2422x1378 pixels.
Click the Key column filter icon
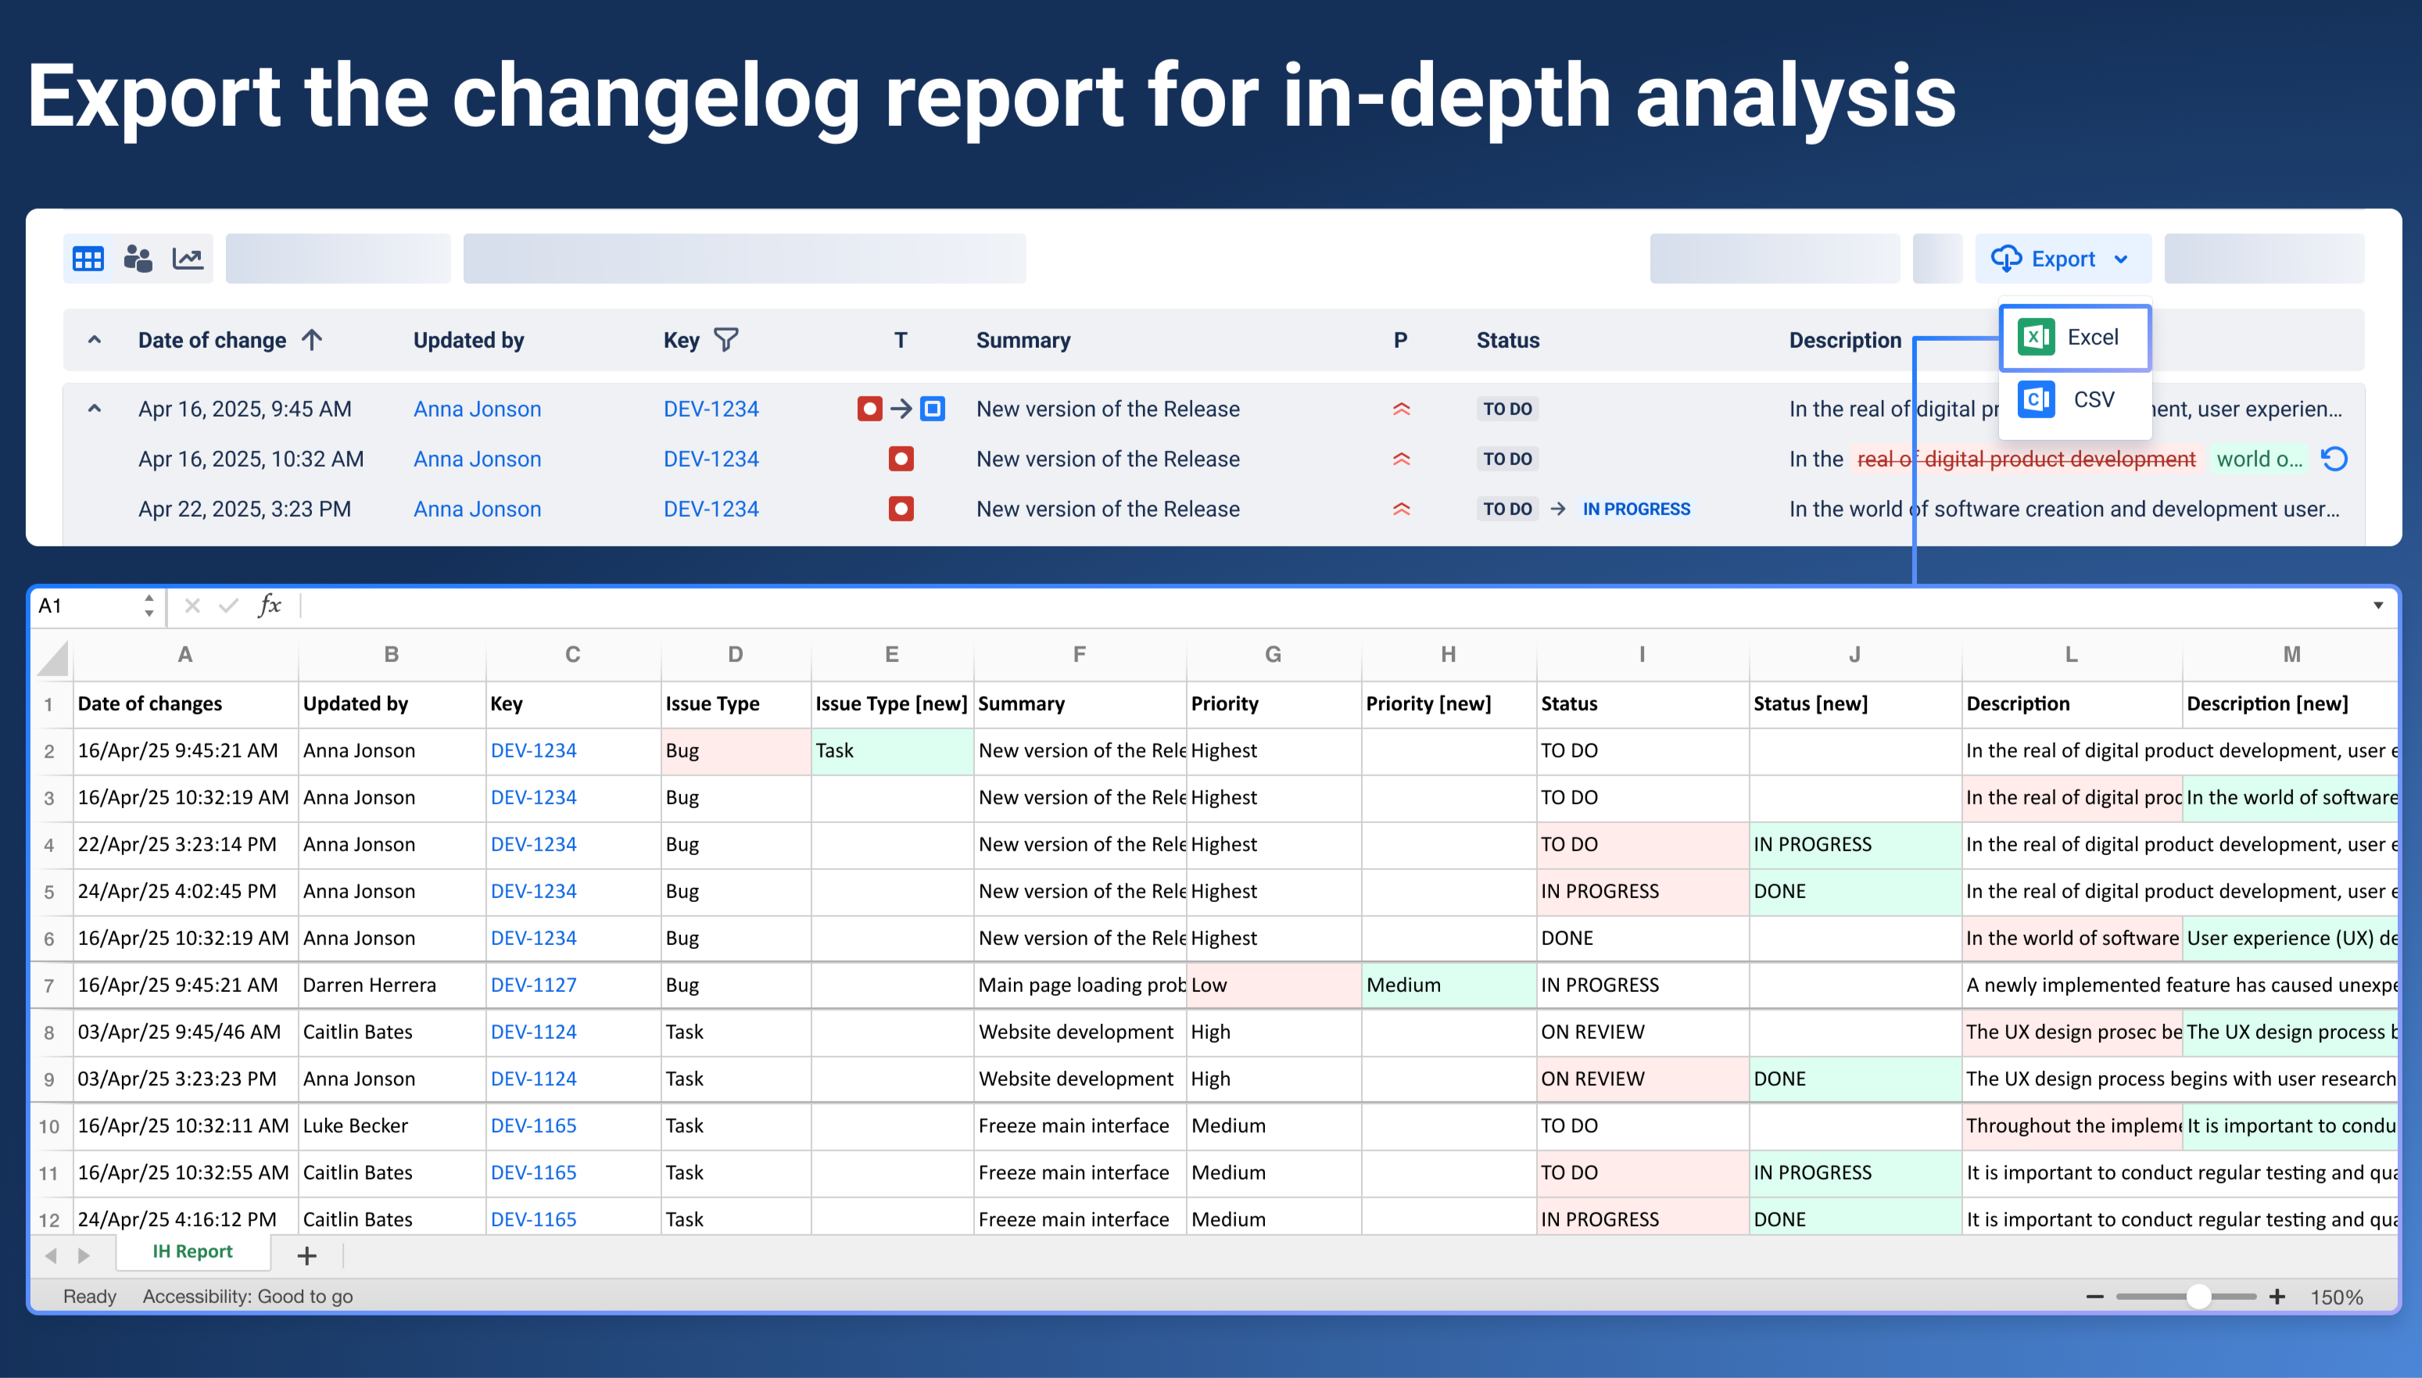(x=726, y=340)
